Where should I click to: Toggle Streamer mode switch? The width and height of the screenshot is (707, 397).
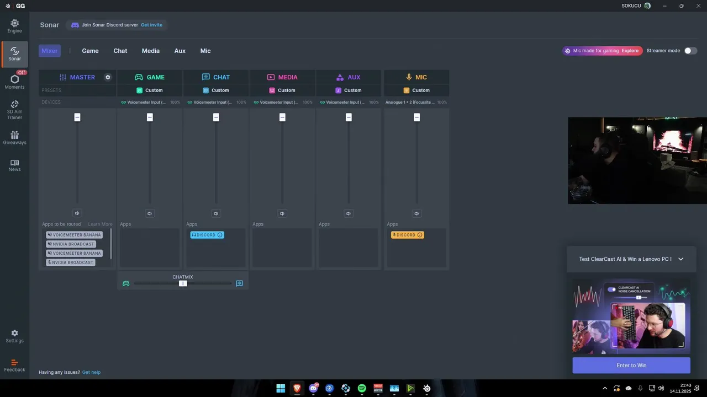click(x=690, y=51)
